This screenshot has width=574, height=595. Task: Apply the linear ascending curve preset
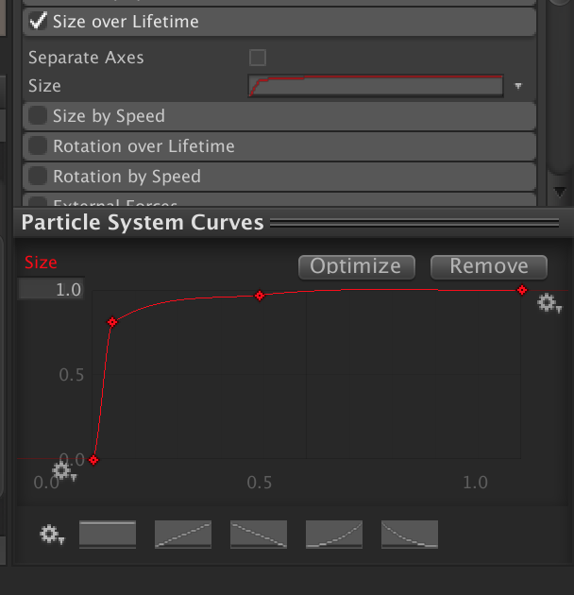(x=183, y=535)
